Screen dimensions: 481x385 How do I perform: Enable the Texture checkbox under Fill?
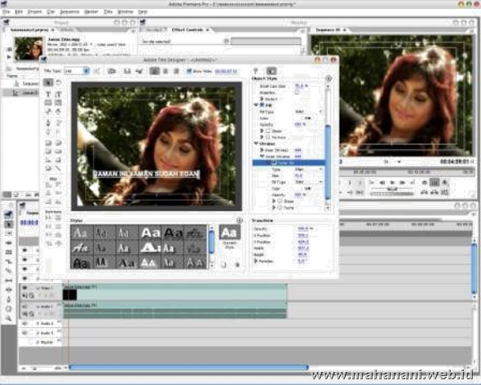pos(268,137)
